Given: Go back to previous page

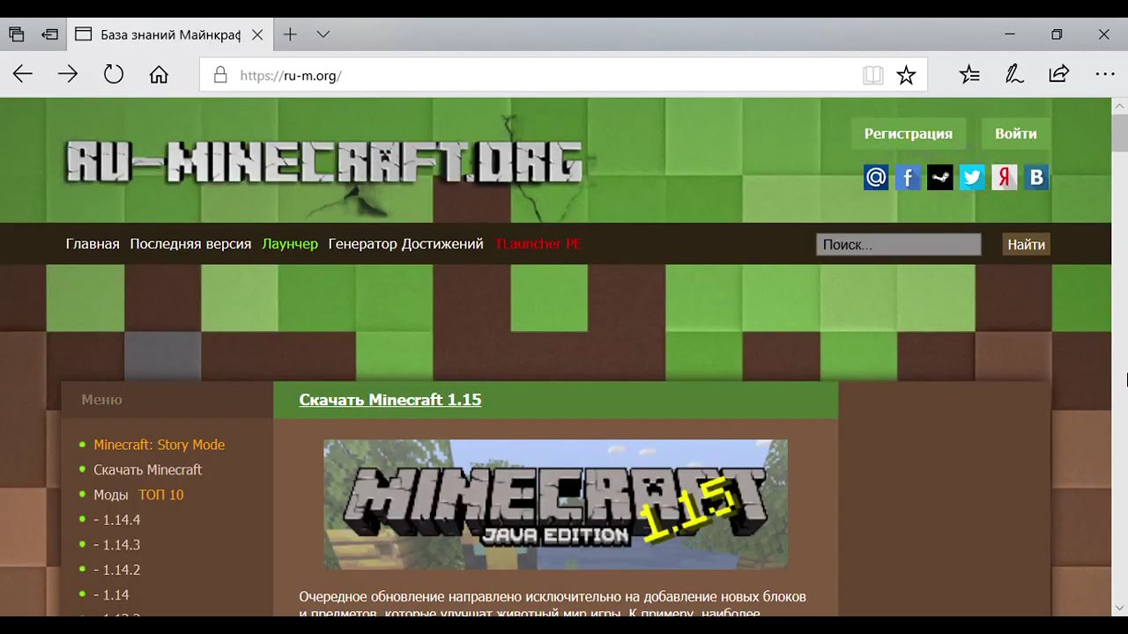Looking at the screenshot, I should (23, 75).
